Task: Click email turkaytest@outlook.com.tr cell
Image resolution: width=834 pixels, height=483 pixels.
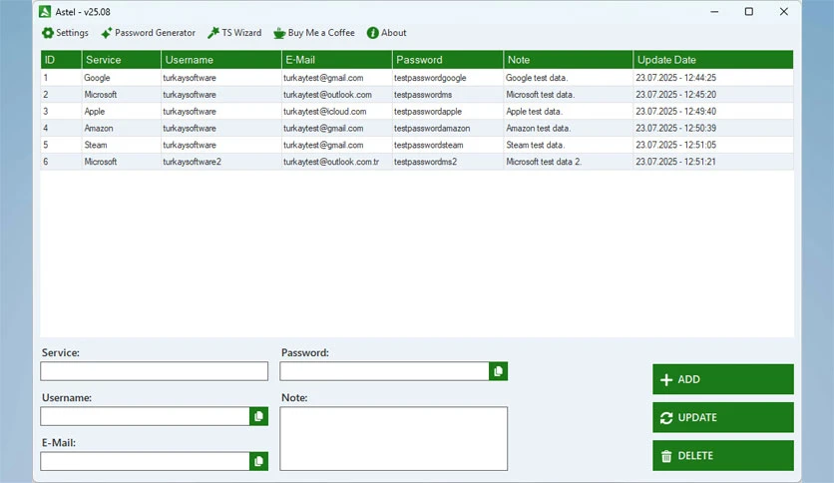Action: [336, 162]
